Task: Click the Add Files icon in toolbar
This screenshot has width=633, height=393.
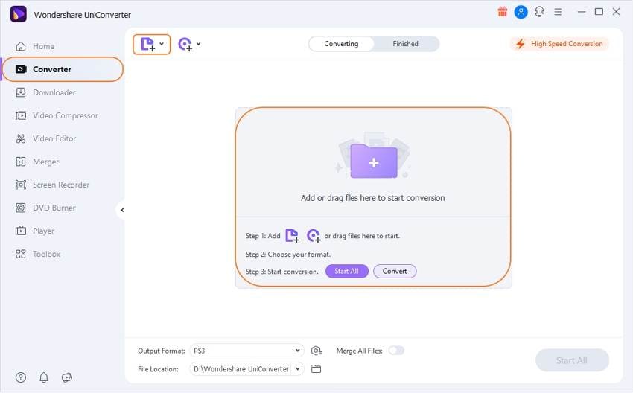Action: point(147,44)
